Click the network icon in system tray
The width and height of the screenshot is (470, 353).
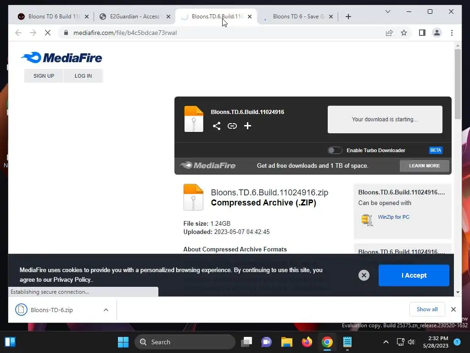pyautogui.click(x=400, y=342)
